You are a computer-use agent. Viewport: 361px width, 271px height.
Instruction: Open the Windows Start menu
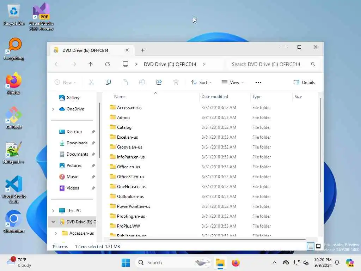tap(126, 263)
